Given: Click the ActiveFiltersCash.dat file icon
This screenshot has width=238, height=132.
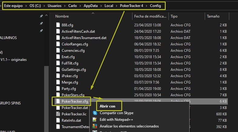Looking at the screenshot, I should [x=58, y=31].
